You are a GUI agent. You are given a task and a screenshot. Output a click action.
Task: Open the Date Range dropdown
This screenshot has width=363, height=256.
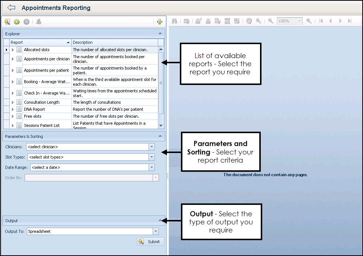click(x=152, y=167)
